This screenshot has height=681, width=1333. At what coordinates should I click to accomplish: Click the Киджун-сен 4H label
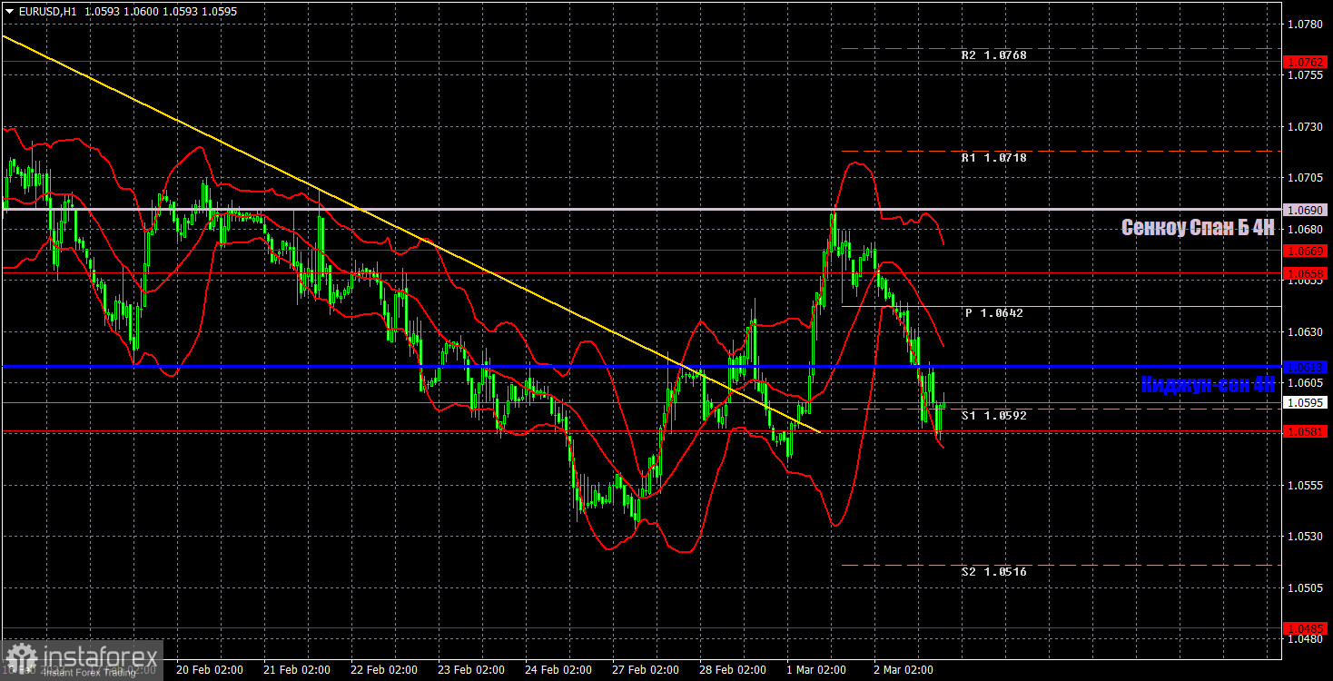1208,385
